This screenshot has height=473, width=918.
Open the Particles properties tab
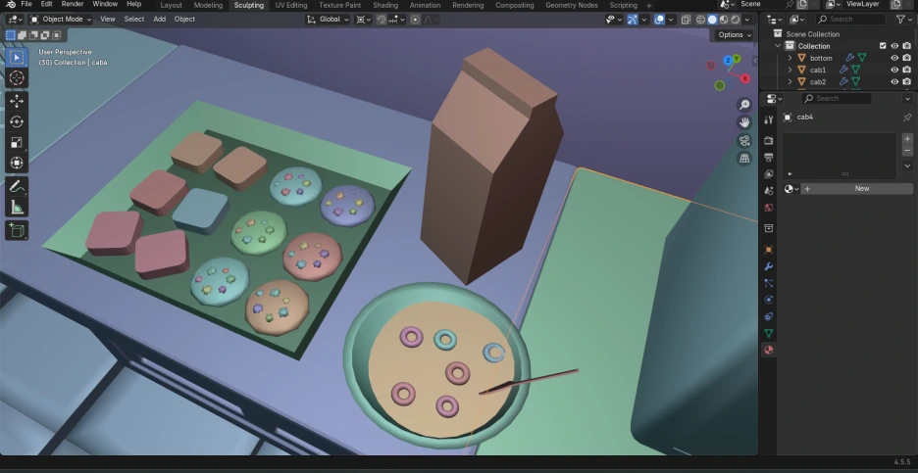pyautogui.click(x=769, y=283)
